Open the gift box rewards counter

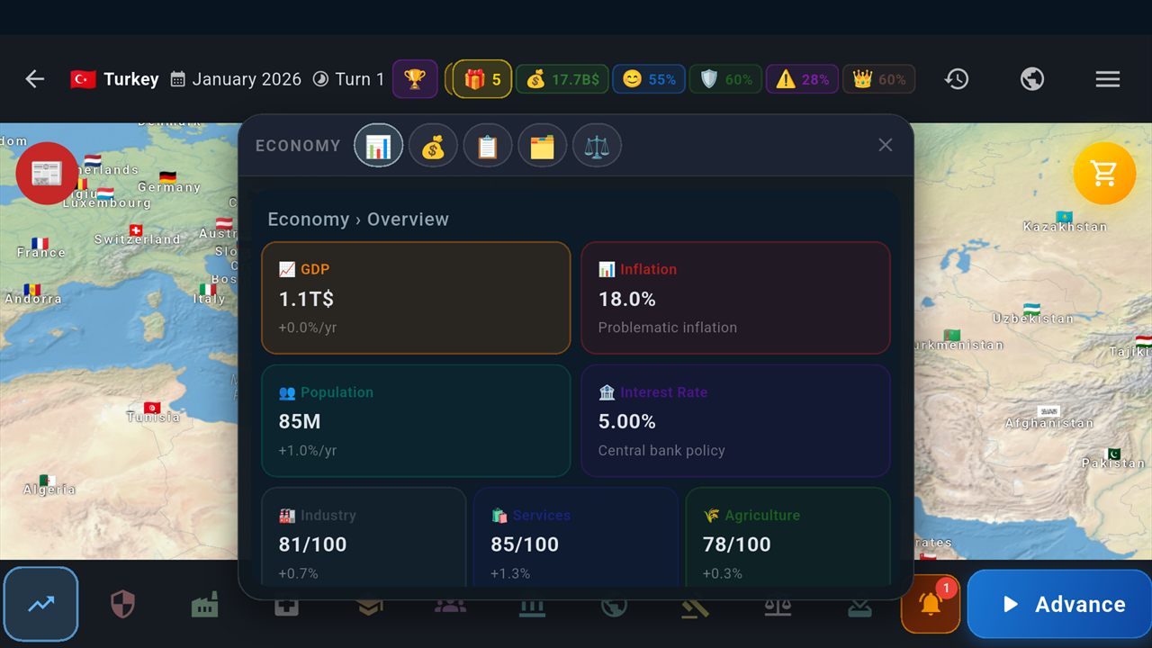pyautogui.click(x=482, y=79)
